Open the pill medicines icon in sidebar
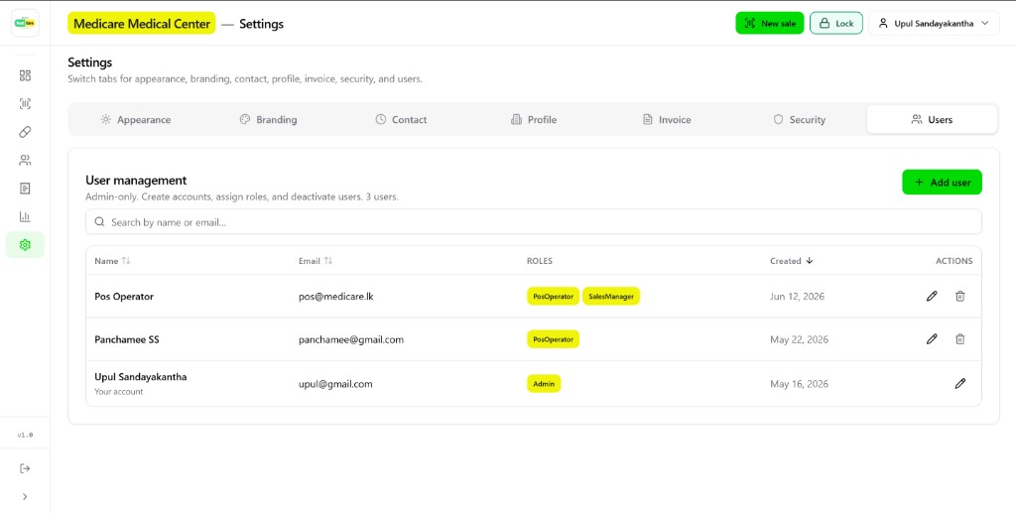The image size is (1016, 513). point(25,132)
